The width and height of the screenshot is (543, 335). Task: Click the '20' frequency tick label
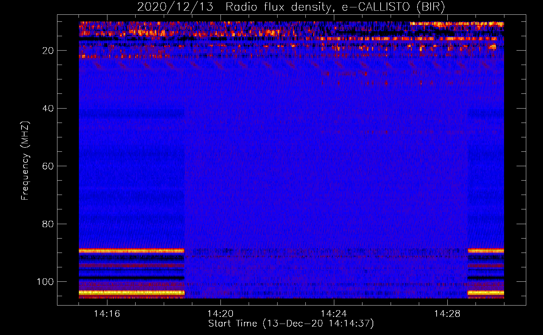pos(48,51)
